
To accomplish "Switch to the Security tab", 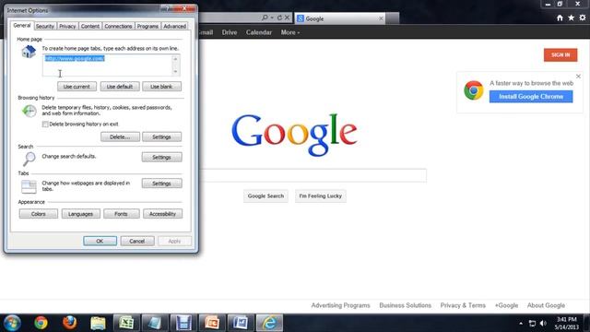I will pos(45,26).
